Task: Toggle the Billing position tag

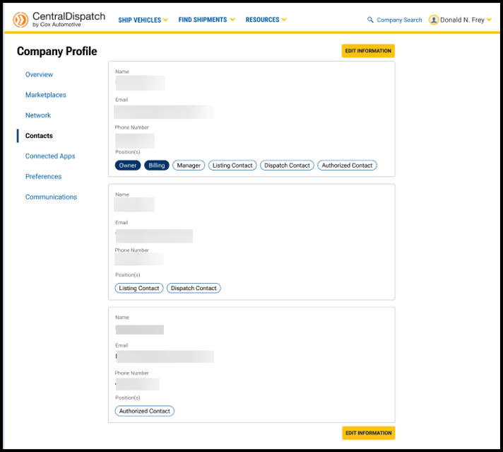Action: point(157,166)
